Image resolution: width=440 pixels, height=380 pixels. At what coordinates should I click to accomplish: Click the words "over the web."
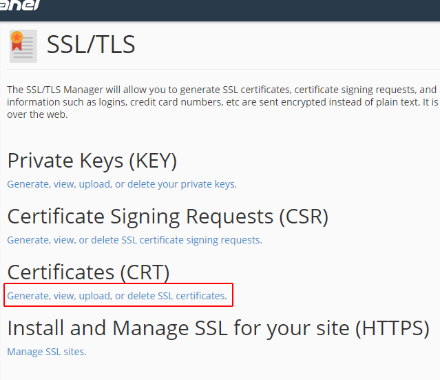37,114
